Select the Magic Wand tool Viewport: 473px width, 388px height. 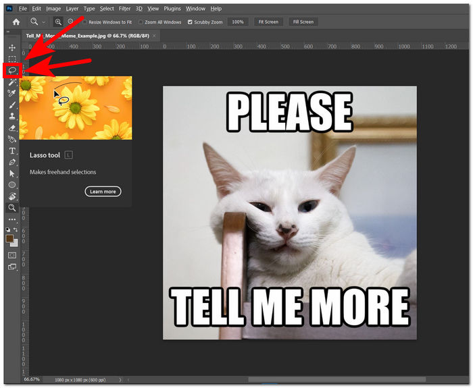(12, 82)
